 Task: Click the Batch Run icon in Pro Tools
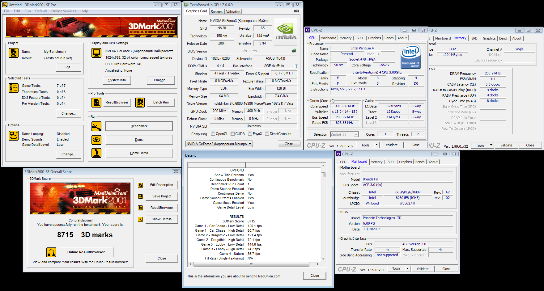point(140,102)
